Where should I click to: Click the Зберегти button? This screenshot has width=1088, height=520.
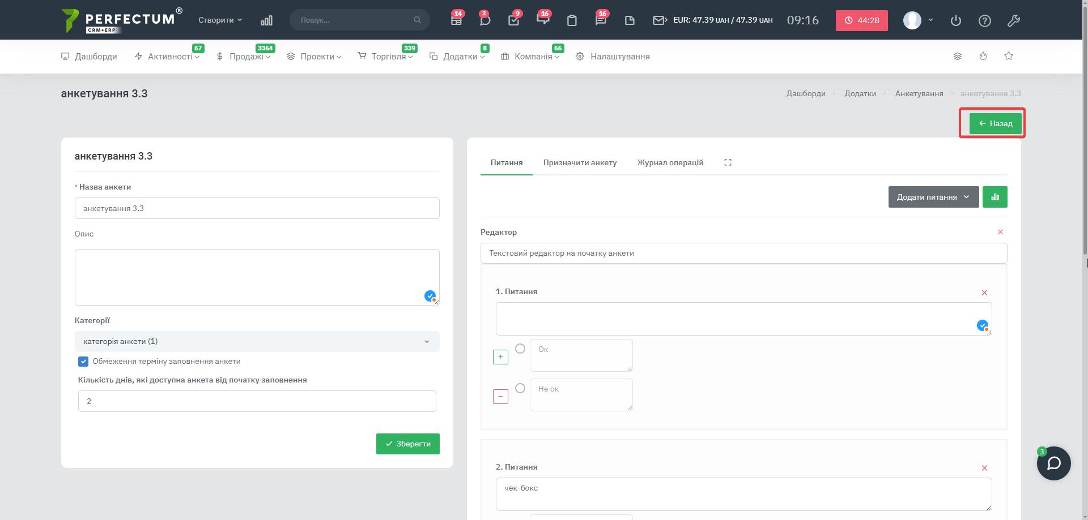(x=407, y=444)
